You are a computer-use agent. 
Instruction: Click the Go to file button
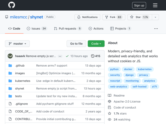point(76,44)
